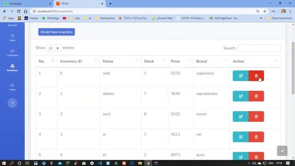The height and width of the screenshot is (166, 295).
Task: Sort table by Action column
Action: click(x=255, y=61)
